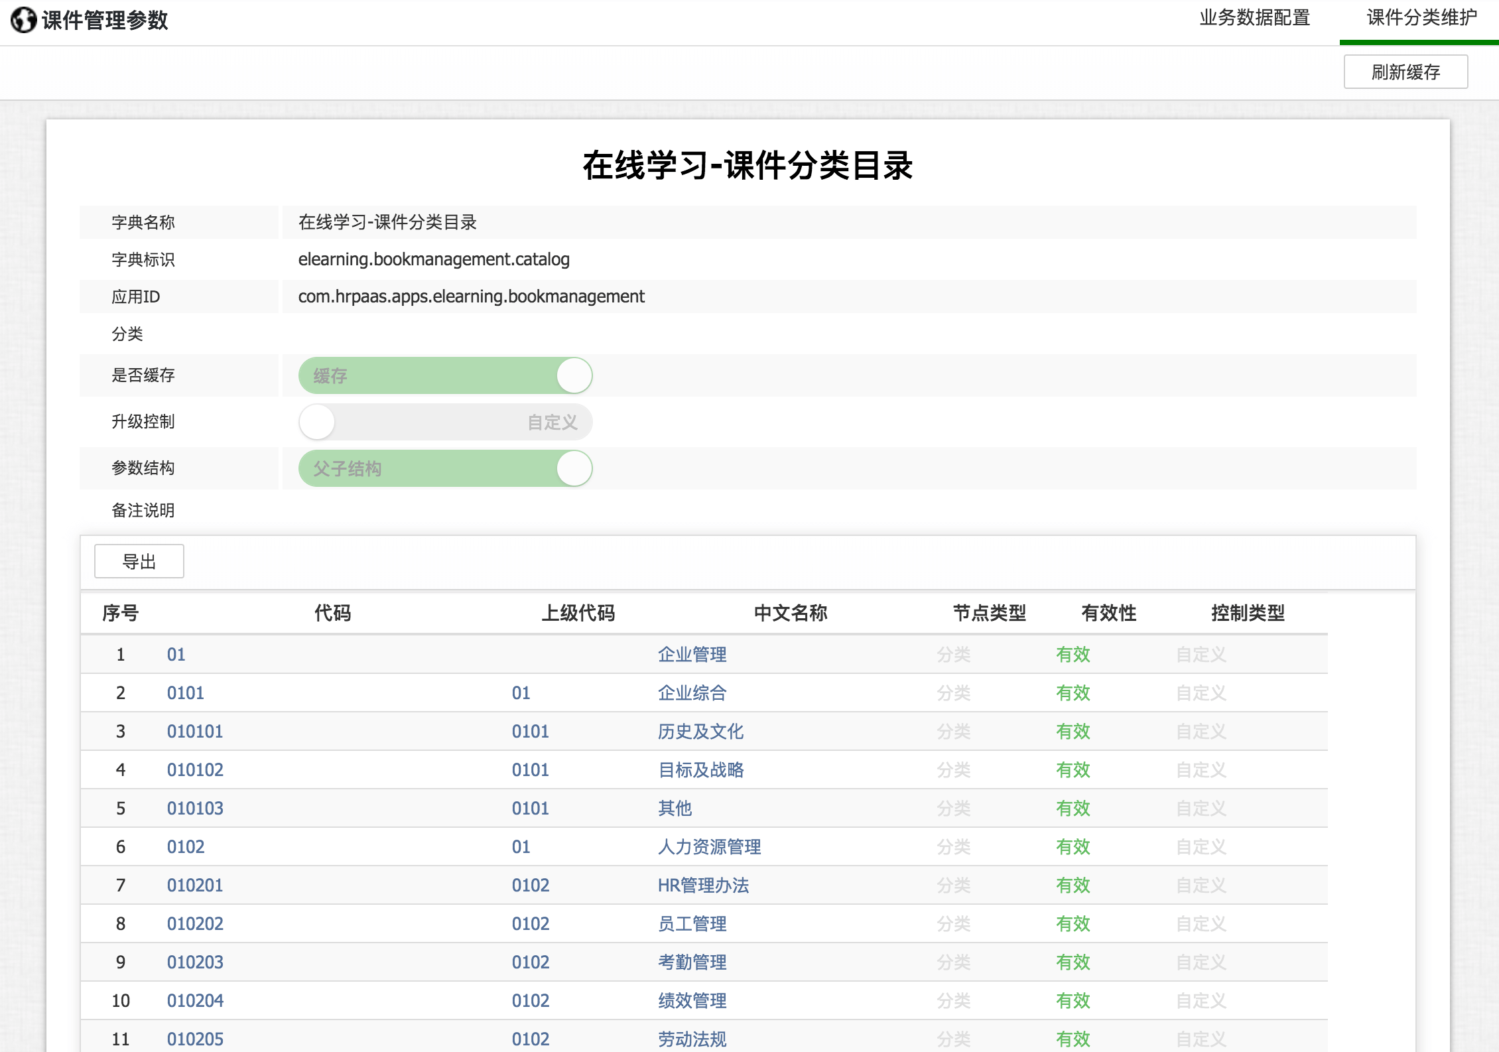This screenshot has width=1499, height=1052.
Task: Click the HR管理办法 name link
Action: point(703,886)
